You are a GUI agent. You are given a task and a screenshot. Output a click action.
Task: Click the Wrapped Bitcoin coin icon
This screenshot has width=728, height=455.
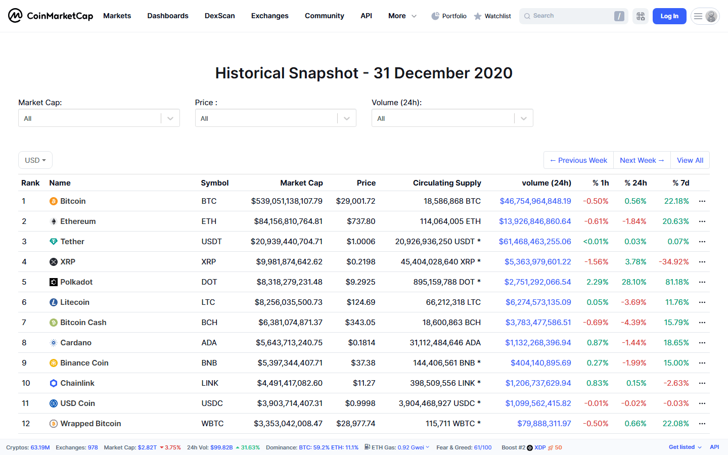tap(54, 424)
